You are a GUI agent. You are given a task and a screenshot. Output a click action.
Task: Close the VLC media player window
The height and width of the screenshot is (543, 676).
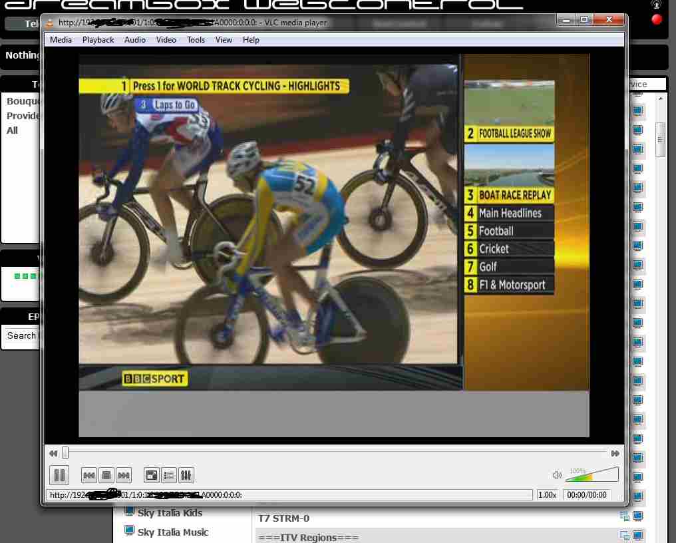pyautogui.click(x=609, y=19)
